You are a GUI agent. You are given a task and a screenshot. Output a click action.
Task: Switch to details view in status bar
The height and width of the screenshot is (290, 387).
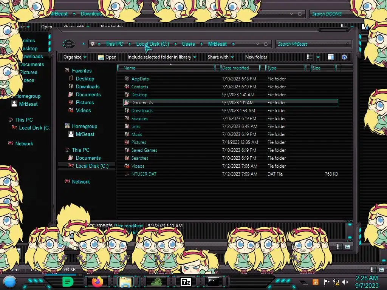(339, 247)
